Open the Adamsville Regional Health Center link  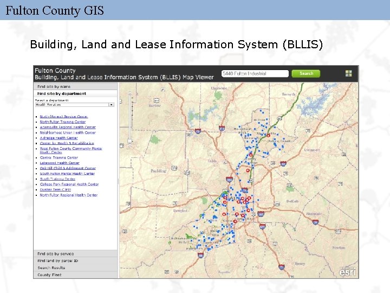pos(68,127)
